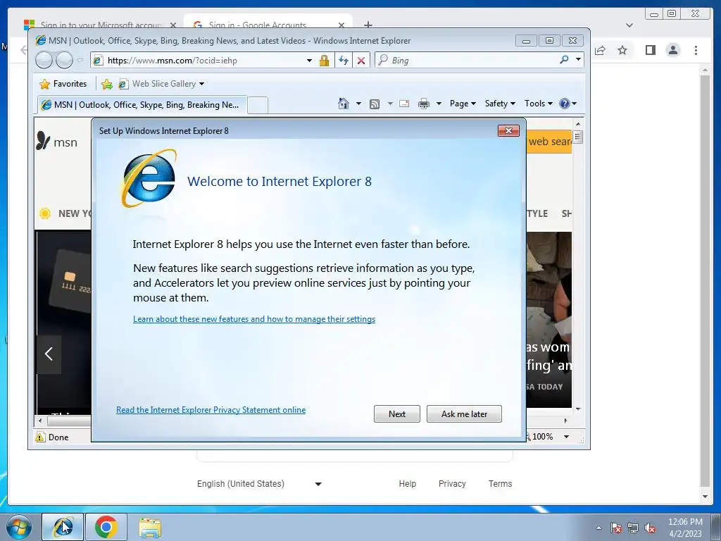
Task: Open the IE zoom level dropdown arrow
Action: [x=567, y=437]
